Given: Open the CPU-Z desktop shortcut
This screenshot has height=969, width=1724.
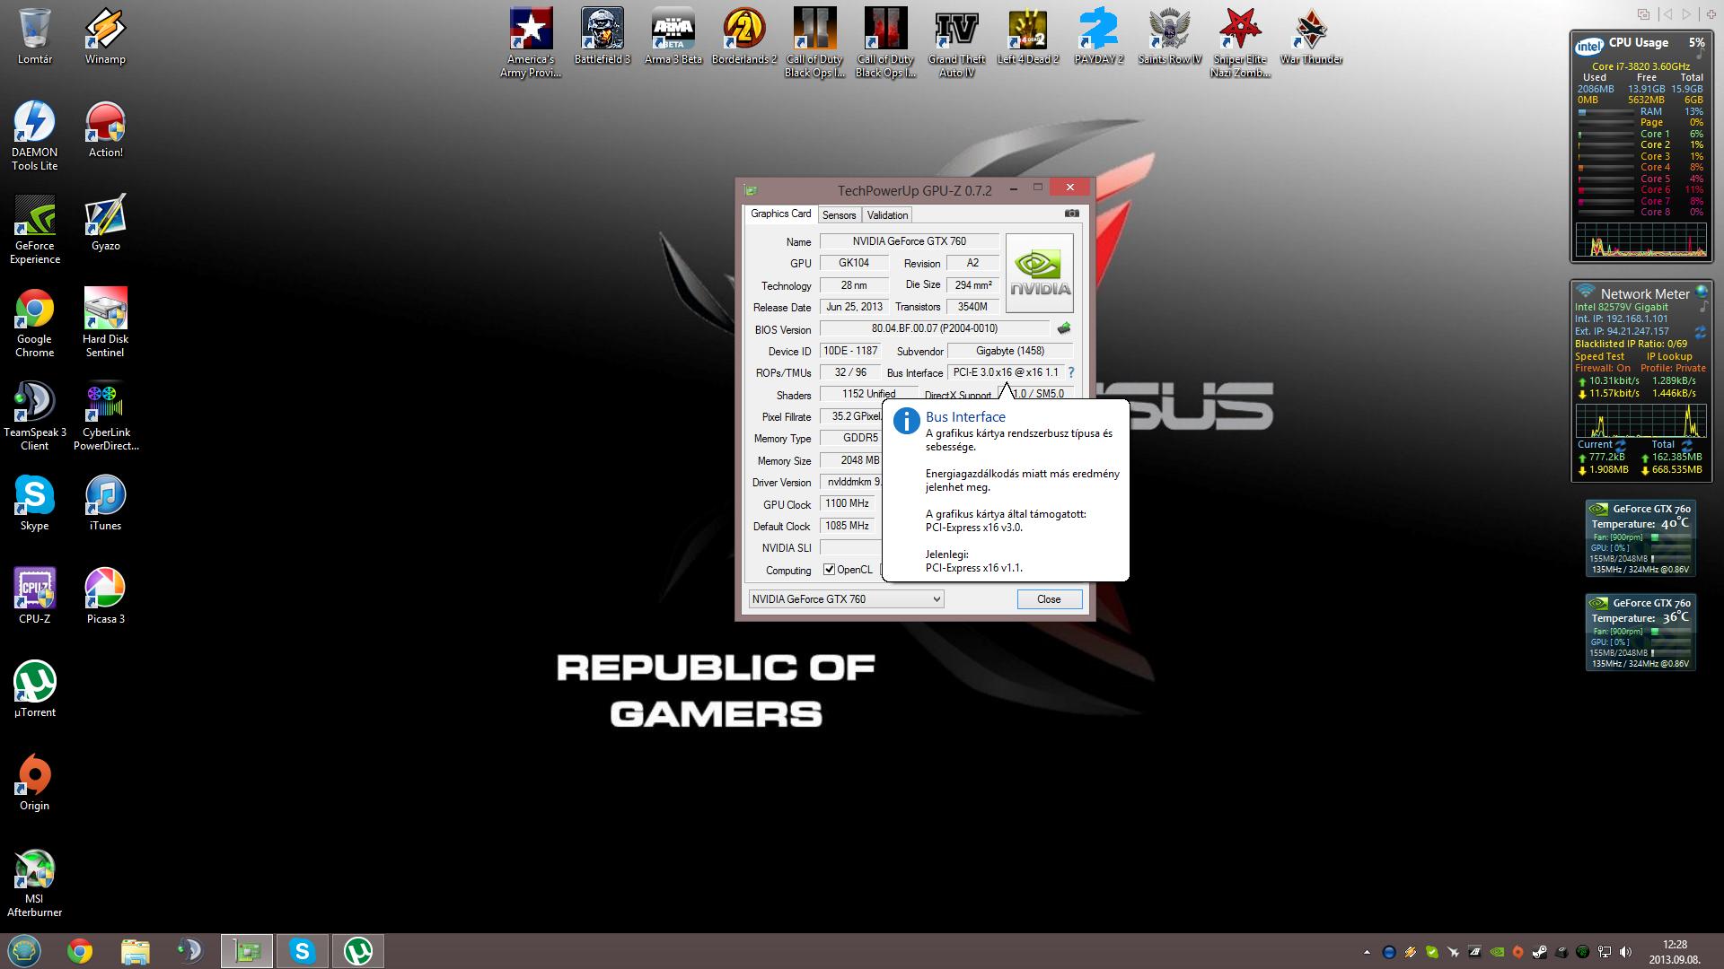Looking at the screenshot, I should point(34,597).
